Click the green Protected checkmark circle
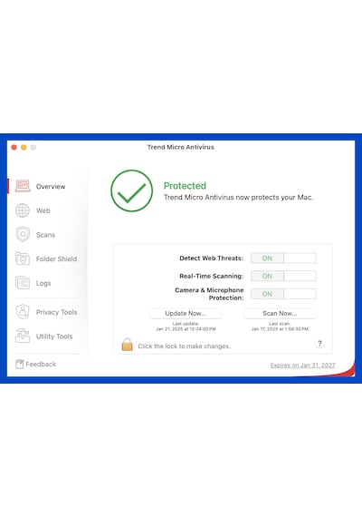Screen dimensions: 362x517 click(131, 190)
